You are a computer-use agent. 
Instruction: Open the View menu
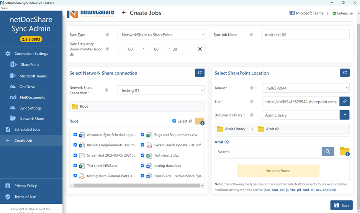tap(4, 8)
